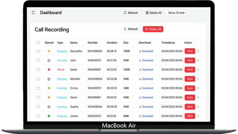Expand row options for James's recording
The image size is (238, 134).
198,116
